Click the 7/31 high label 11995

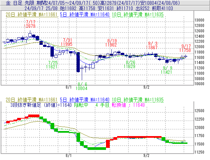67,44
